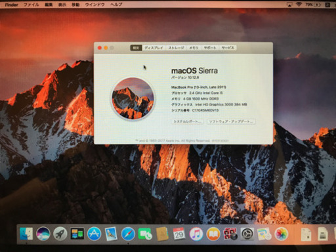The image size is (336, 252).
Task: Click the バージョン 10.12.6 text
Action: tap(185, 77)
